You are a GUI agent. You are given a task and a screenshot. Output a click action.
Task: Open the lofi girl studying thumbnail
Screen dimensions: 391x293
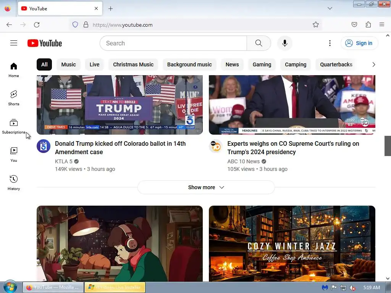pyautogui.click(x=120, y=244)
